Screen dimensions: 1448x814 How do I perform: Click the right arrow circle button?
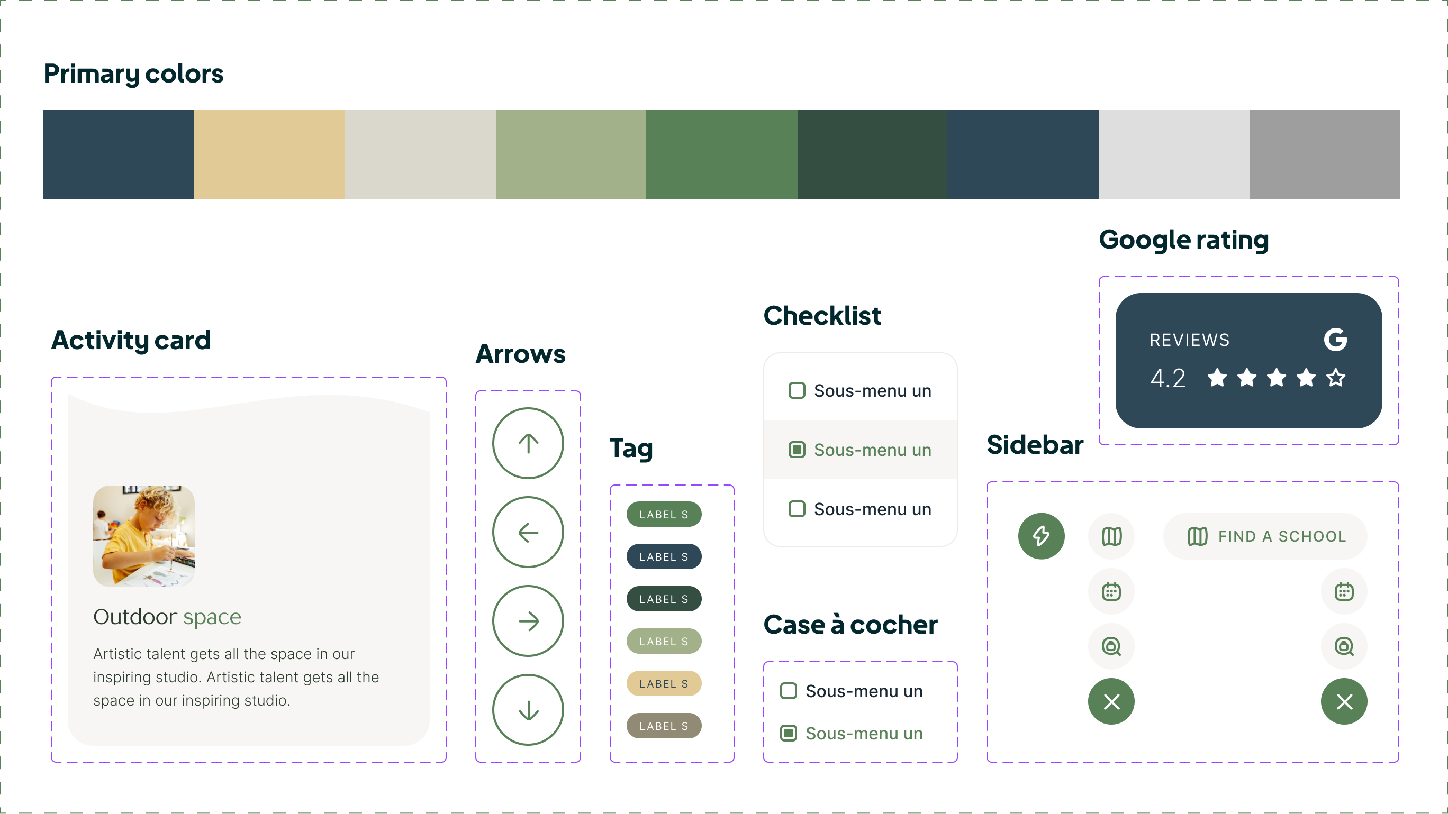(x=528, y=621)
